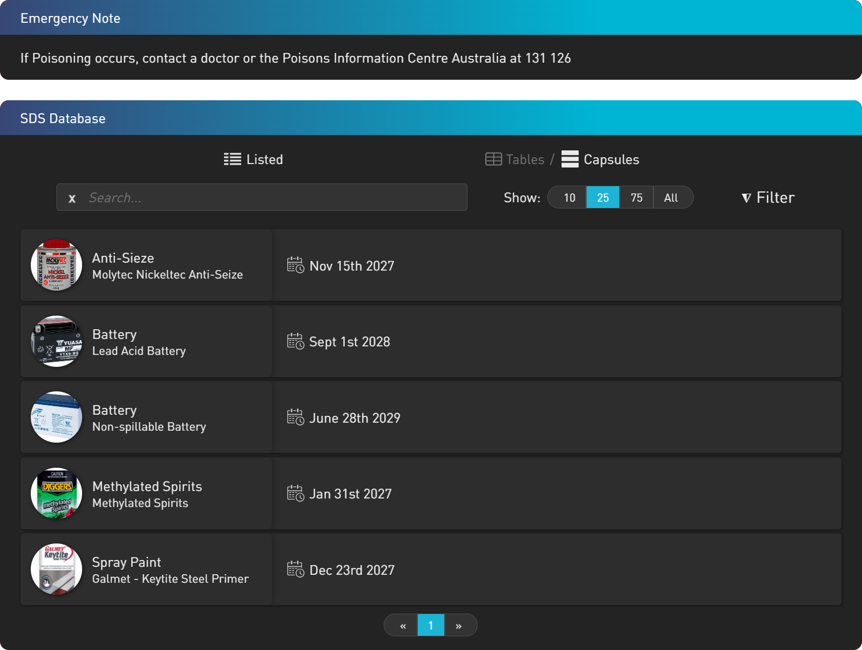Click the calendar icon beside Nov 15th 2027

tap(295, 265)
